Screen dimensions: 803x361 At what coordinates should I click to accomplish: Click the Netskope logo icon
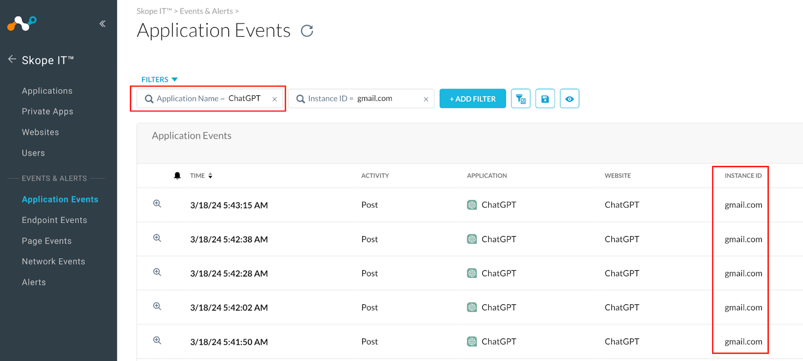point(22,23)
